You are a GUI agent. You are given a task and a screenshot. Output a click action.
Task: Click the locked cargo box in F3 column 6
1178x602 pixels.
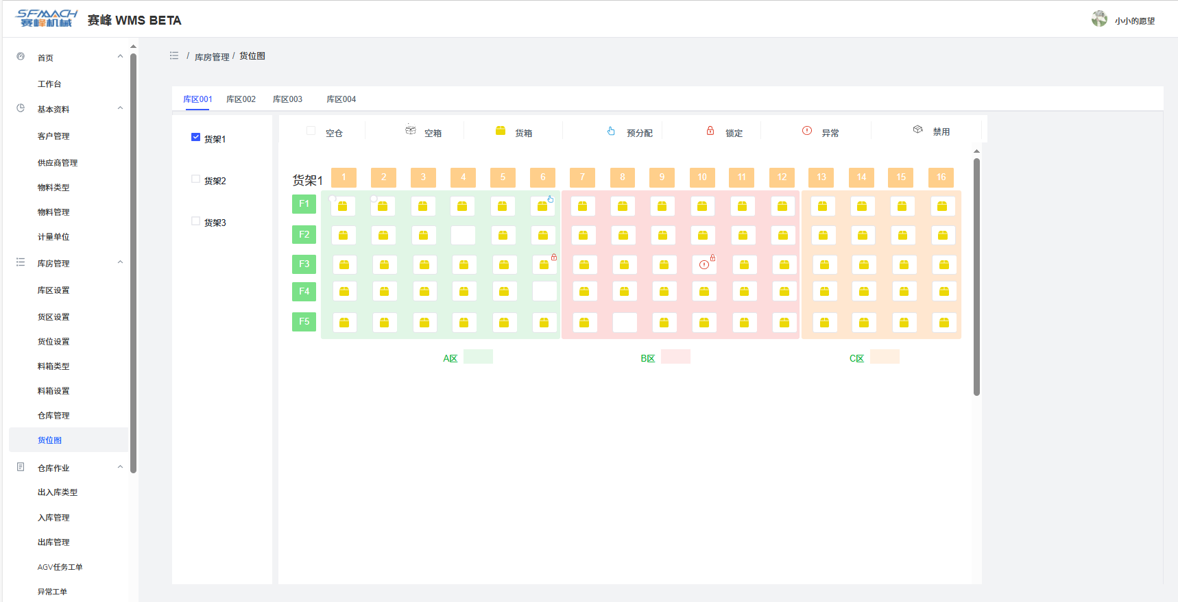point(544,264)
